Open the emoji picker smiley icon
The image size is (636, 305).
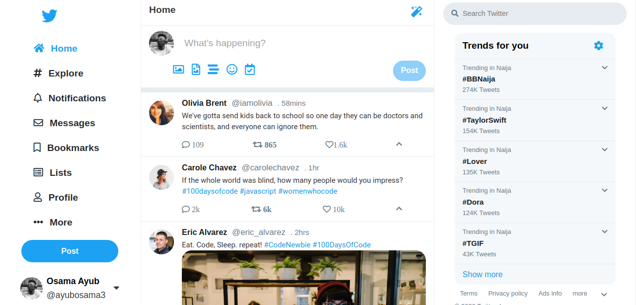tap(232, 70)
